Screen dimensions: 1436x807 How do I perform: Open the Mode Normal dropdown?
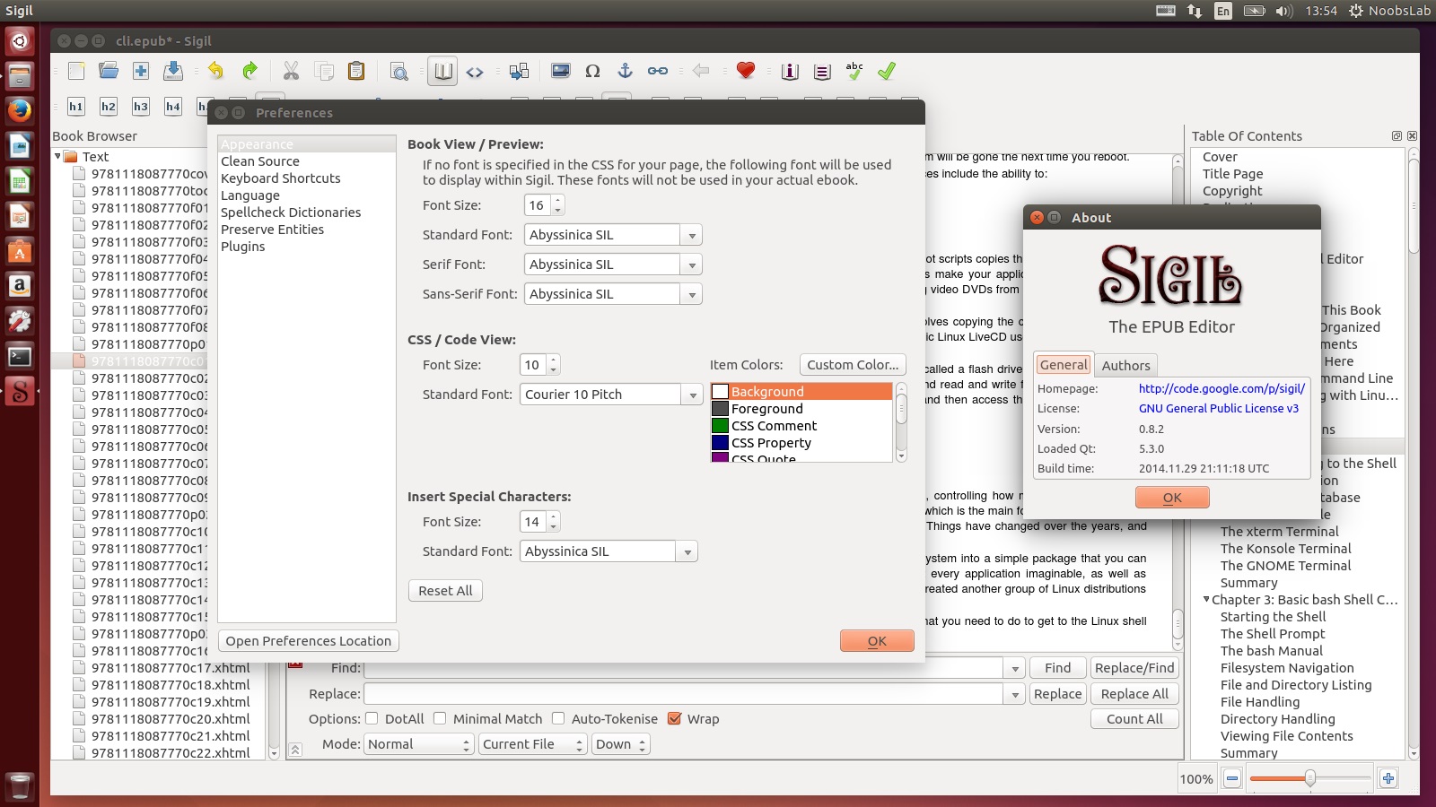[x=418, y=744]
